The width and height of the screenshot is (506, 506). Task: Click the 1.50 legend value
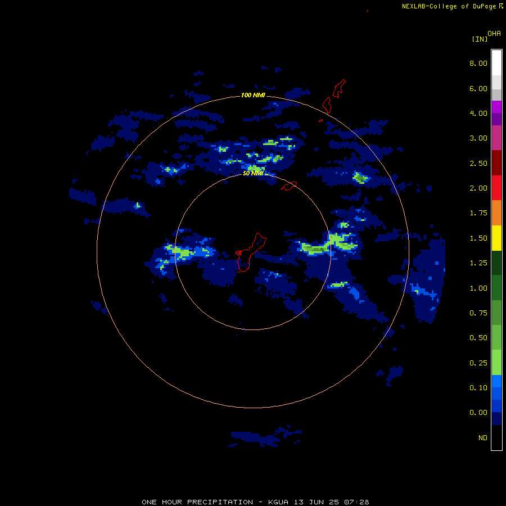click(478, 238)
